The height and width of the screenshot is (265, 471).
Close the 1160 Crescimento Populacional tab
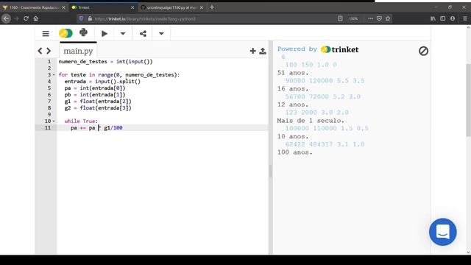63,7
